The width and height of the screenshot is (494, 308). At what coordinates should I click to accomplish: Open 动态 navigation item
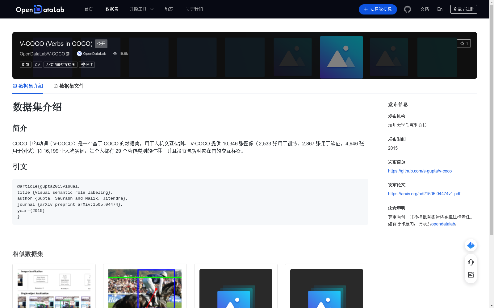(169, 9)
